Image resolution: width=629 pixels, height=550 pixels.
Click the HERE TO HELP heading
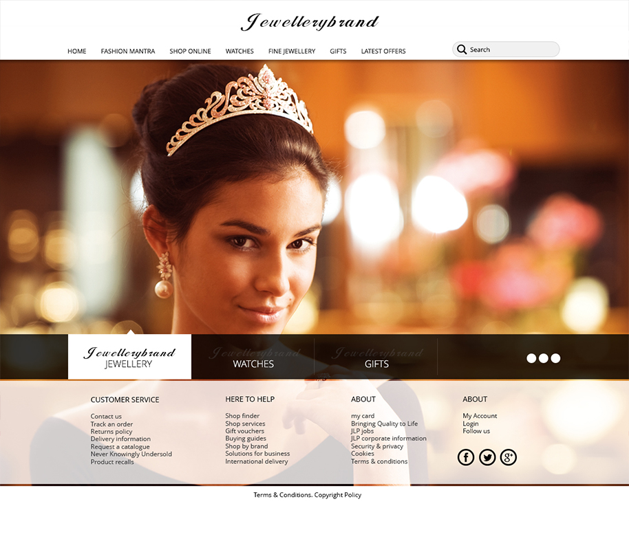tap(250, 399)
